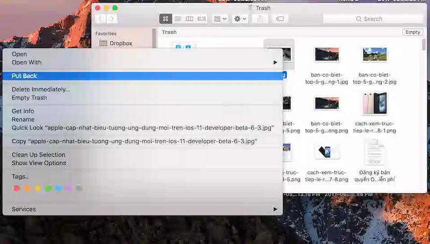The height and width of the screenshot is (244, 430).
Task: Open the gear Action menu
Action: (x=240, y=19)
